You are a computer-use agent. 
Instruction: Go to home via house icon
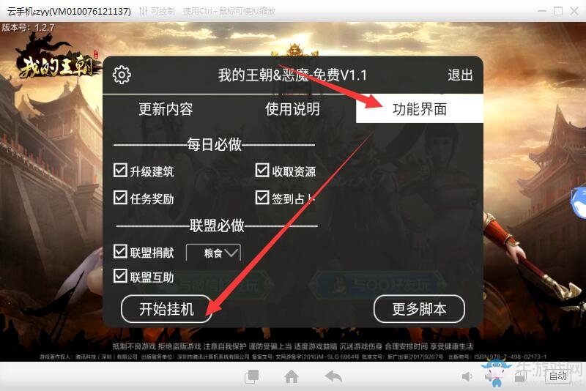pos(292,376)
